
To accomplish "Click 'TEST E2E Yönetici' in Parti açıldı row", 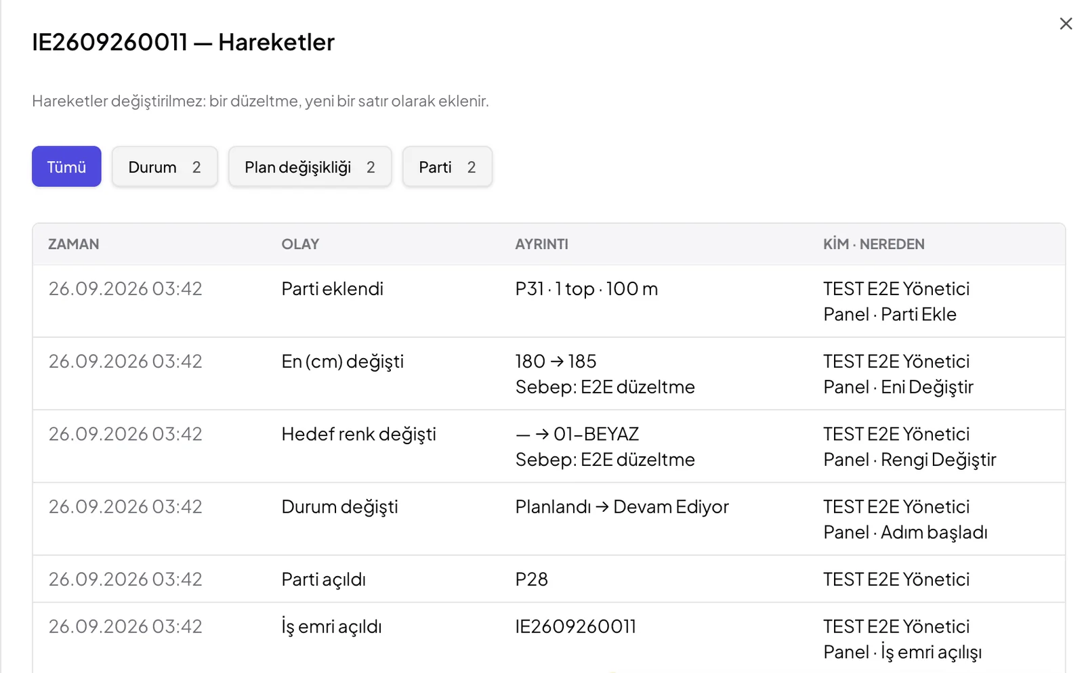I will click(x=896, y=580).
